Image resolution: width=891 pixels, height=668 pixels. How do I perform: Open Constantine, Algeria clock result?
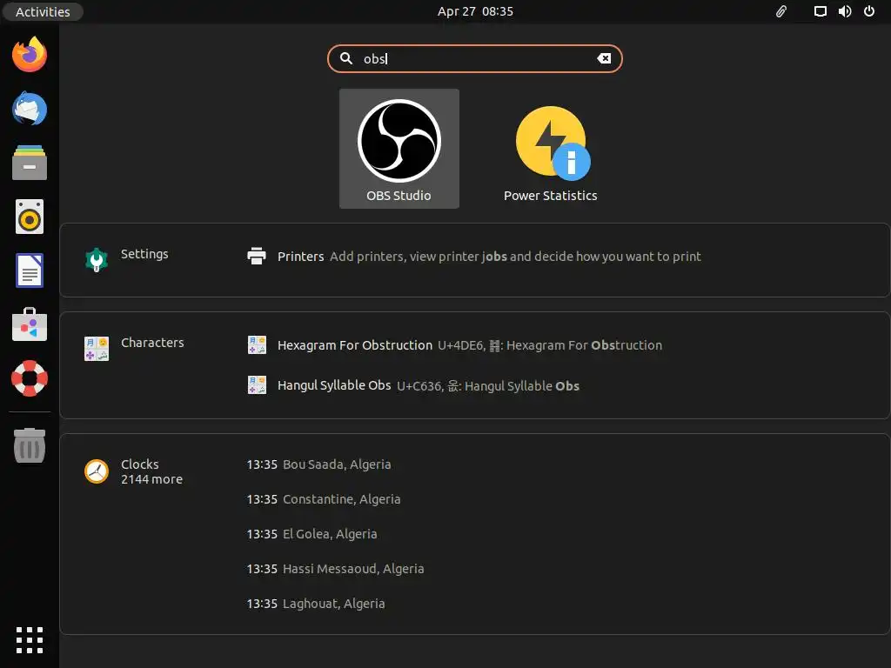click(x=324, y=499)
